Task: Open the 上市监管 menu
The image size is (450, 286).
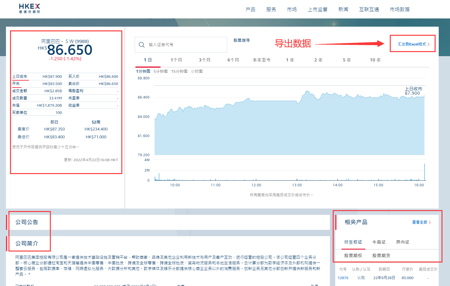Action: [317, 9]
